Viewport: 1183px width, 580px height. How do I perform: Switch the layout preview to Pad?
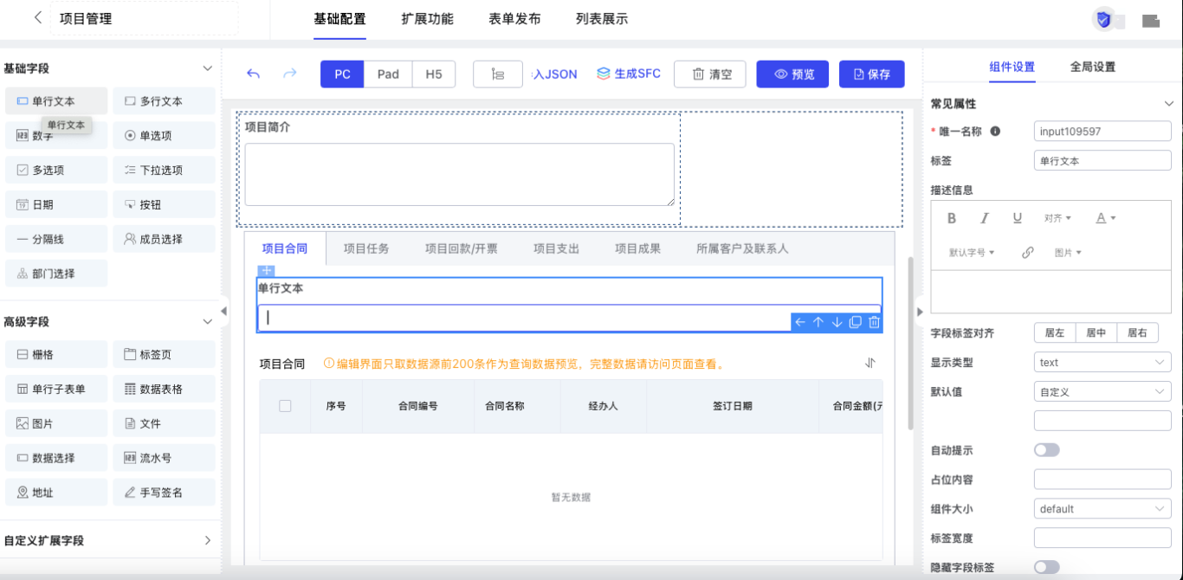click(x=388, y=74)
